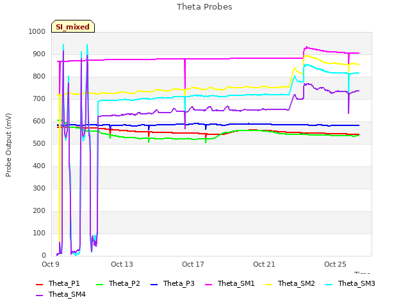Click the 900 y-axis tick label
This screenshot has height=307, width=410.
click(39, 54)
